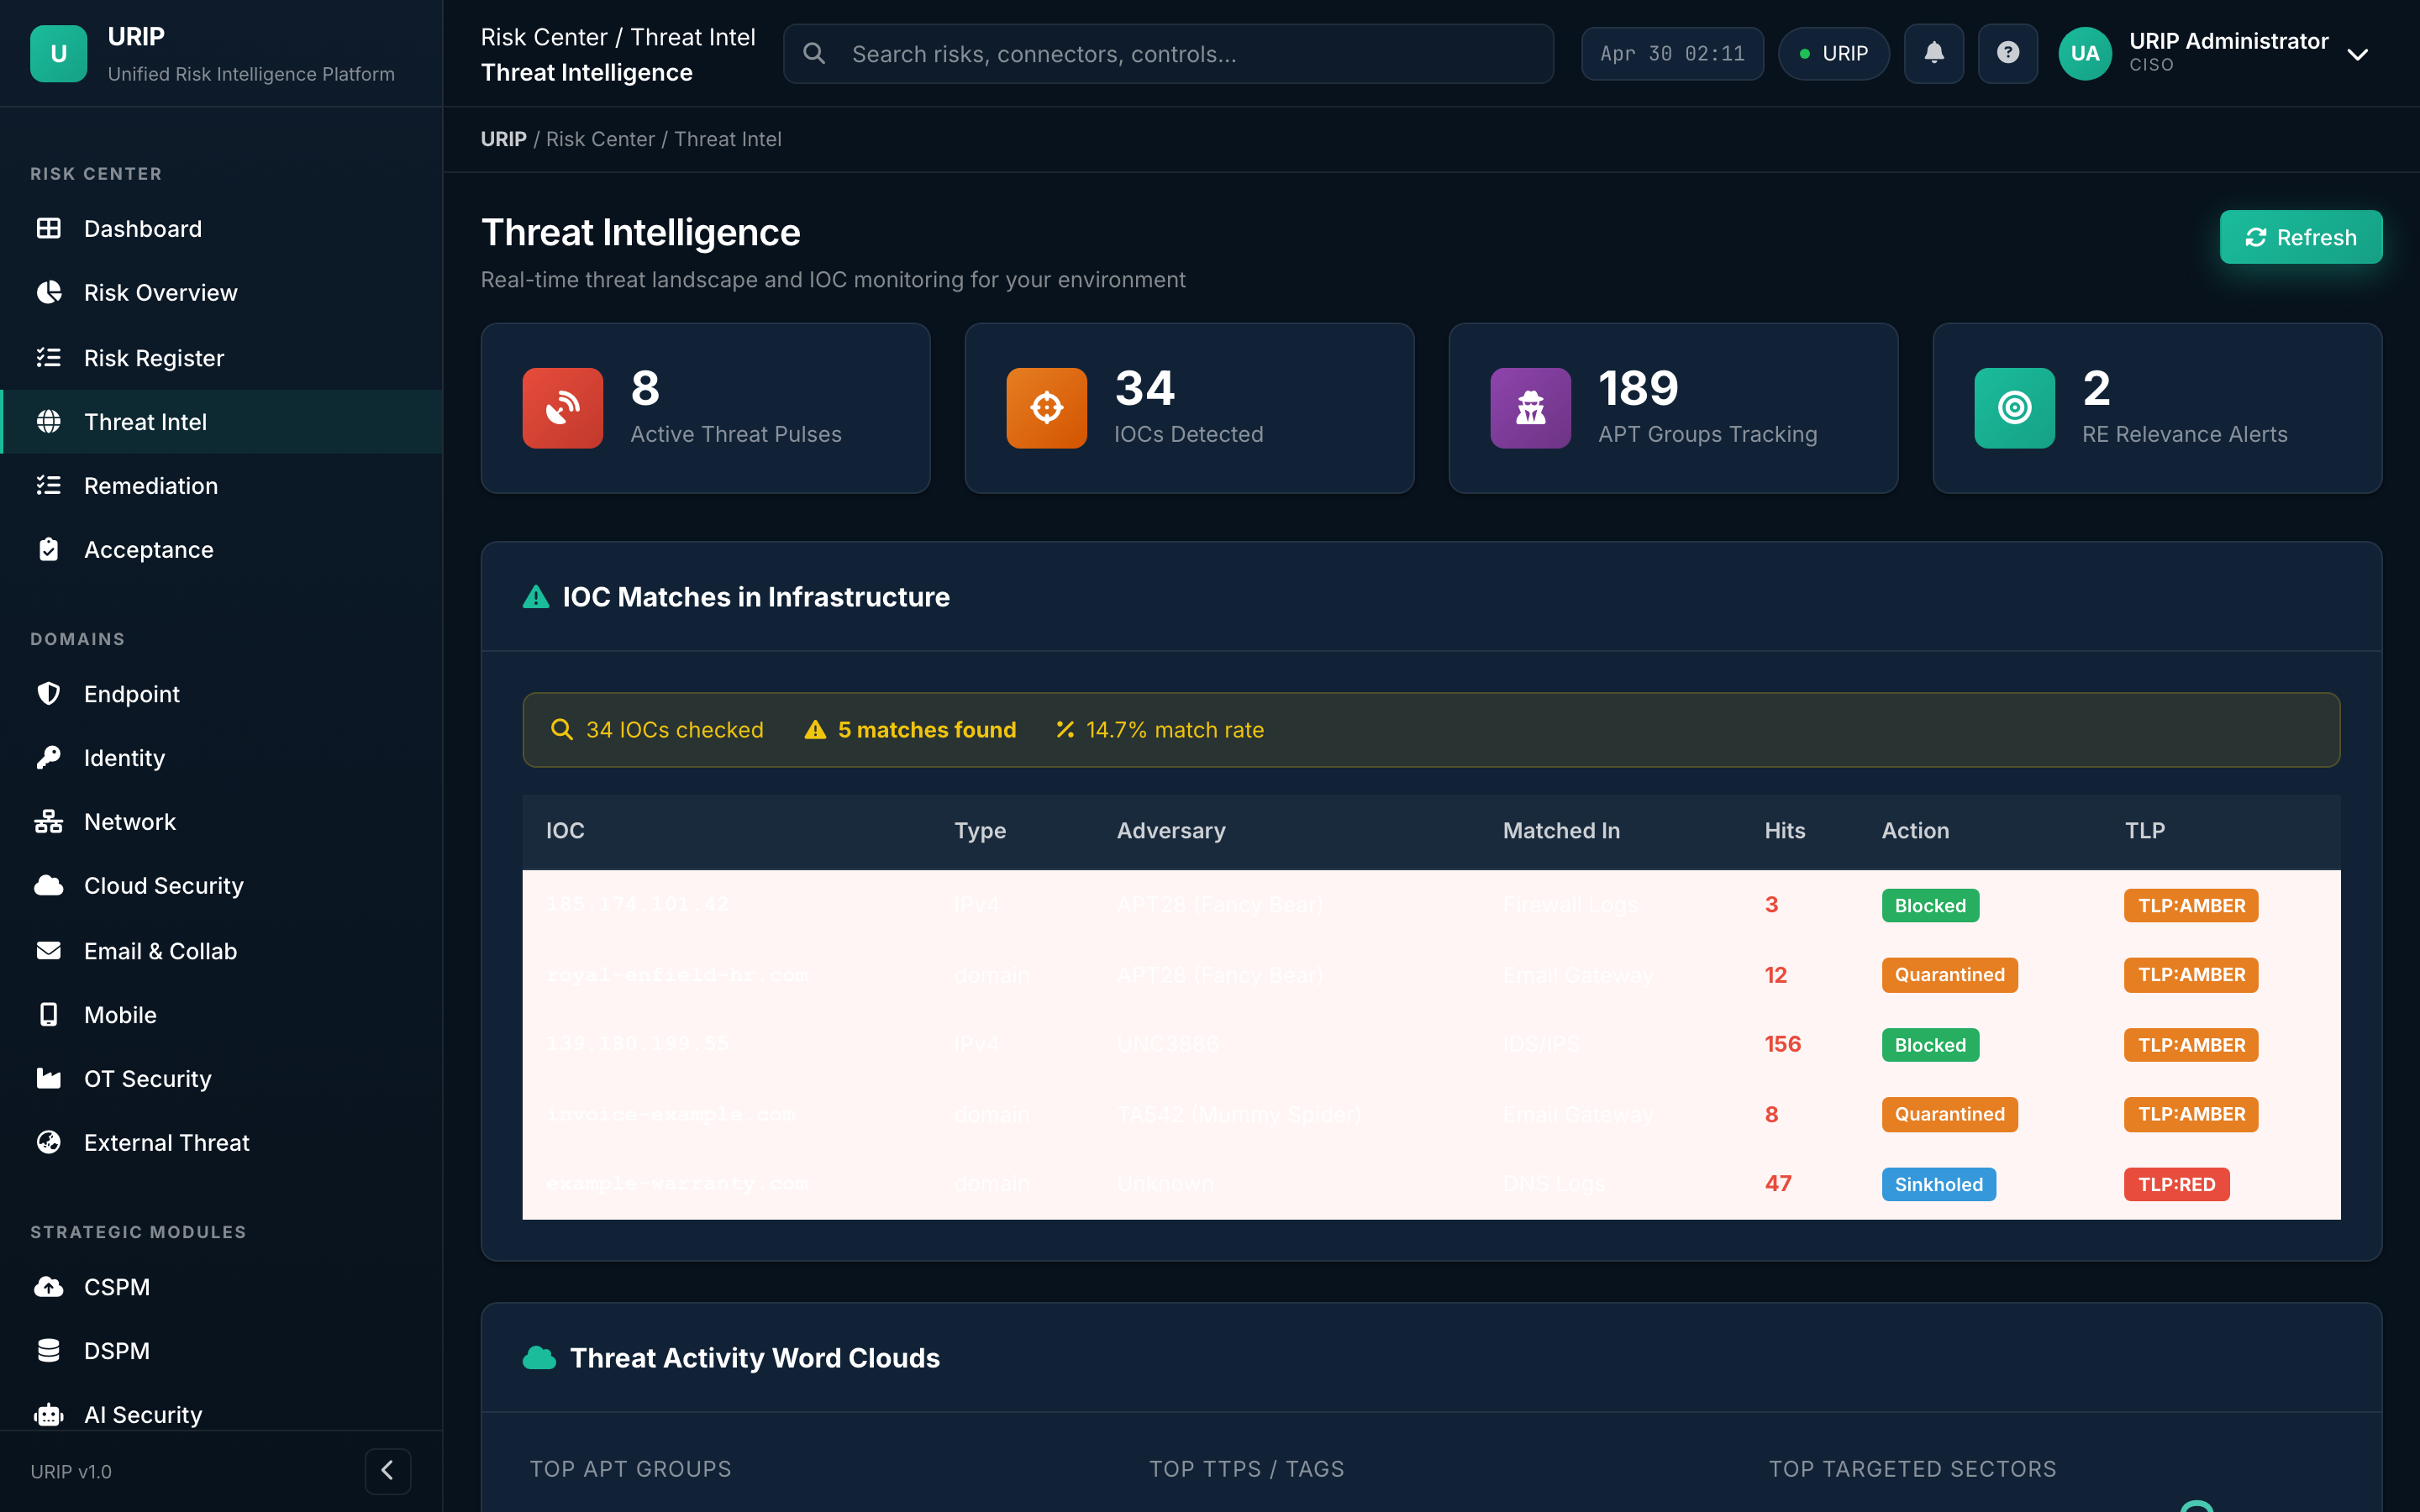This screenshot has height=1512, width=2420.
Task: Click the 5 matches found alert
Action: [911, 730]
